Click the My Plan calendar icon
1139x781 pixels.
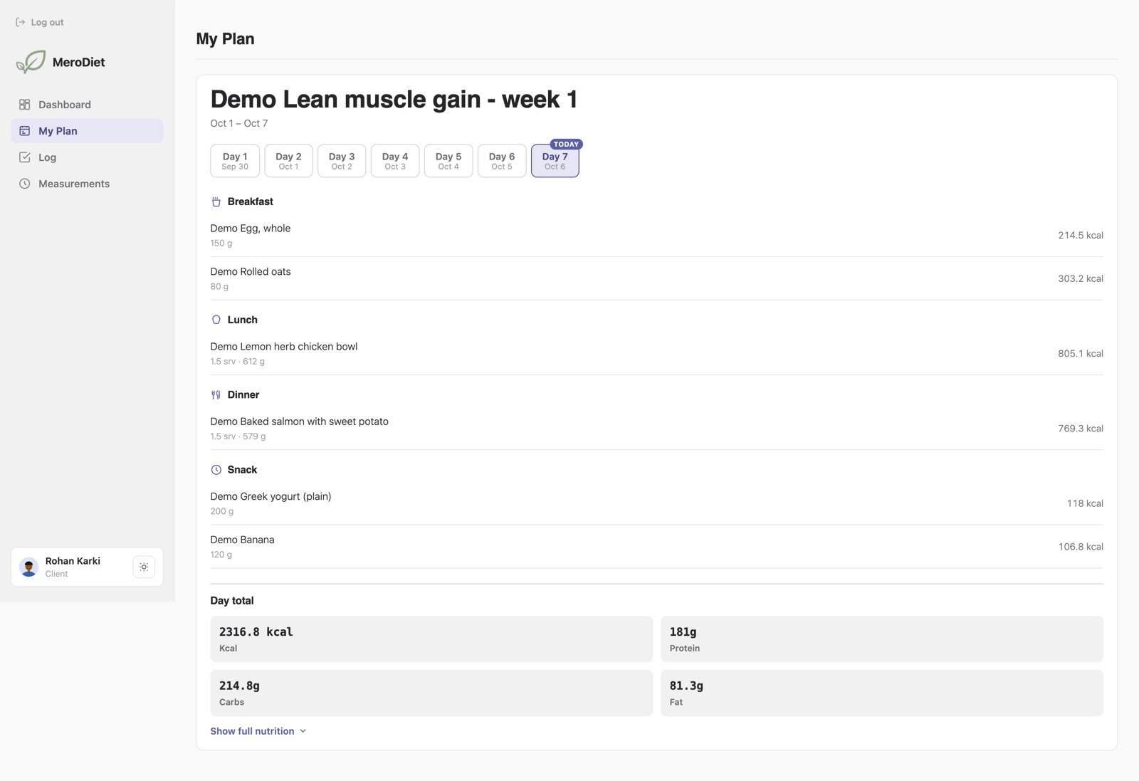pos(25,131)
